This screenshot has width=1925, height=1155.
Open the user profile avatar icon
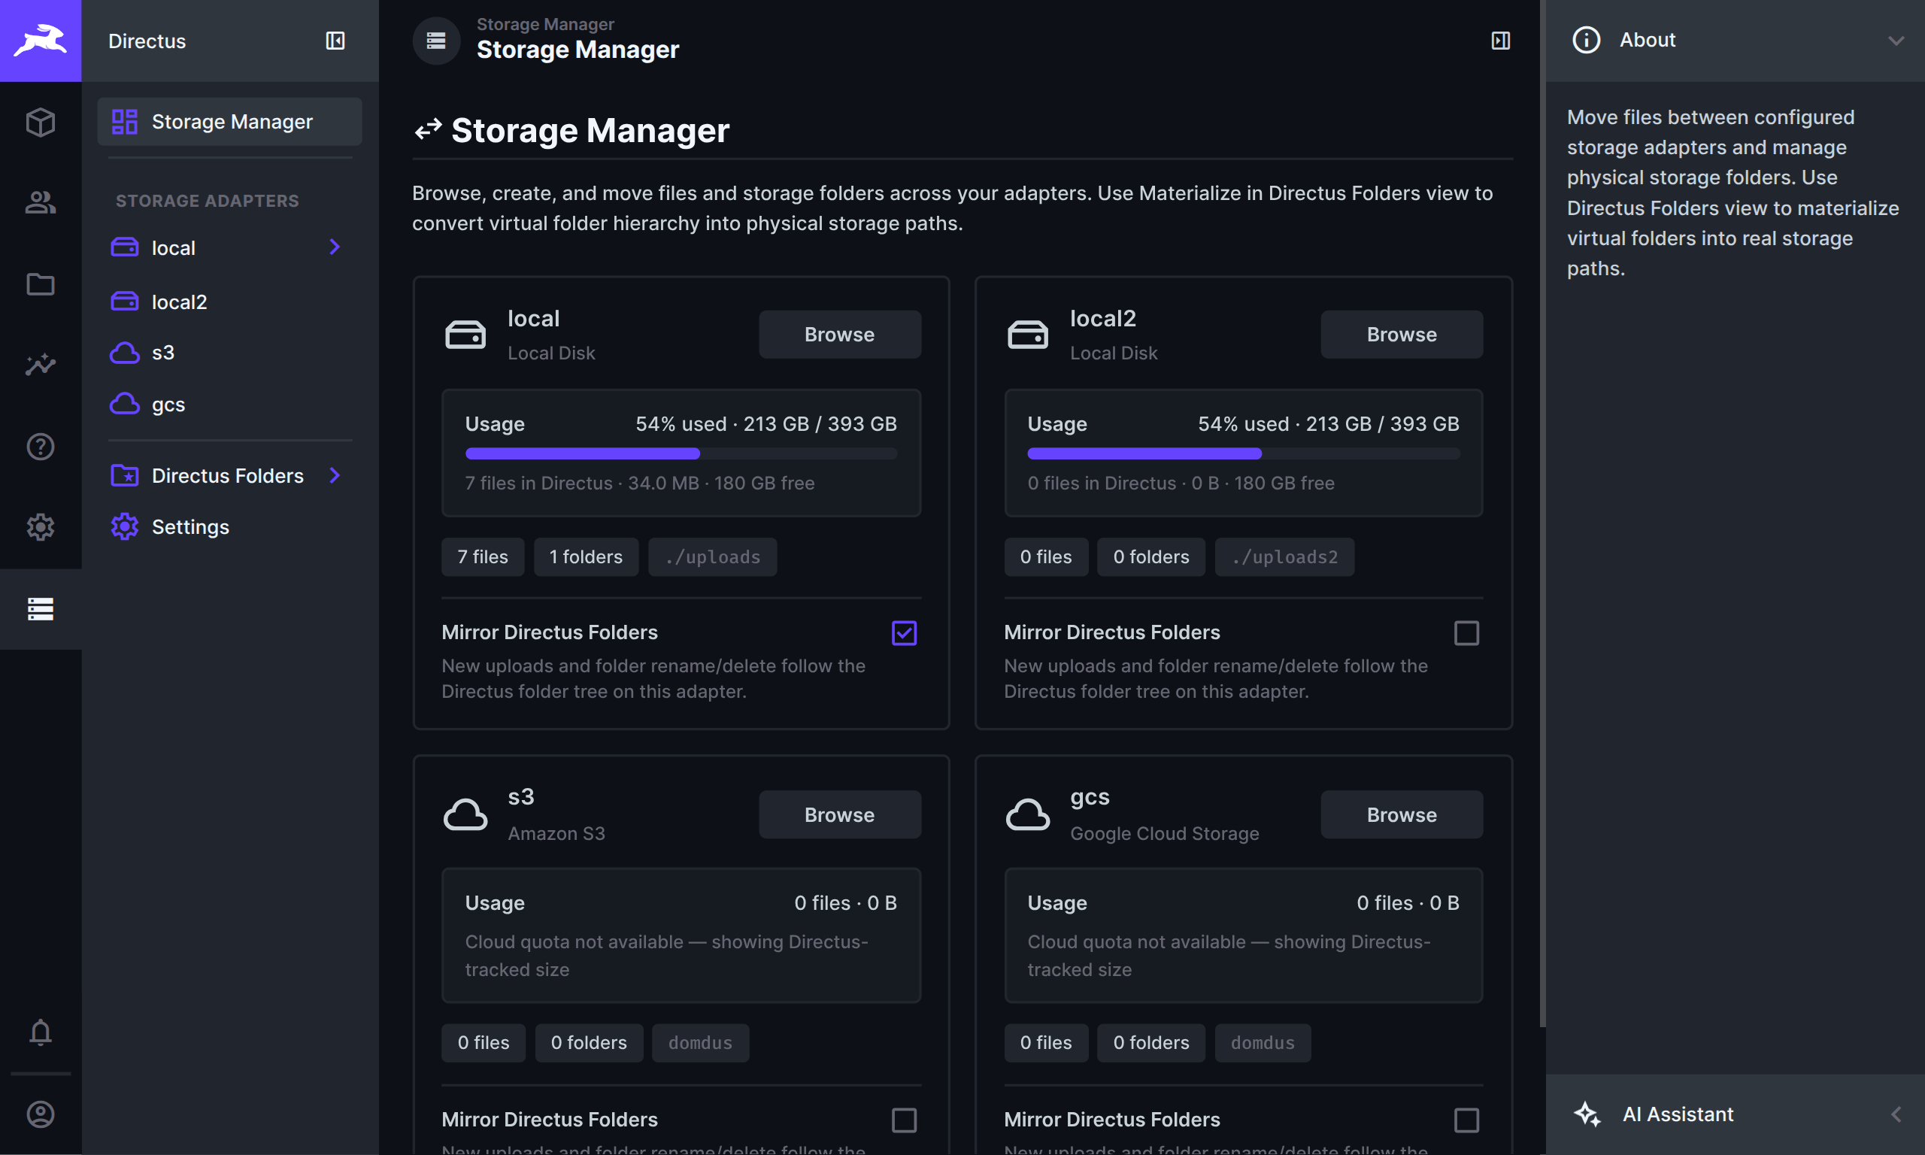point(41,1114)
